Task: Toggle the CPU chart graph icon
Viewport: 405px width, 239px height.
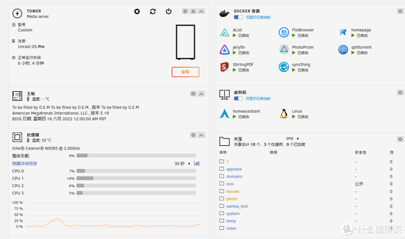Action: point(197,163)
